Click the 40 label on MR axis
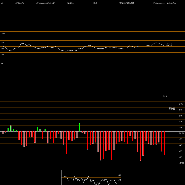185x185 pixels. (x=181, y=122)
